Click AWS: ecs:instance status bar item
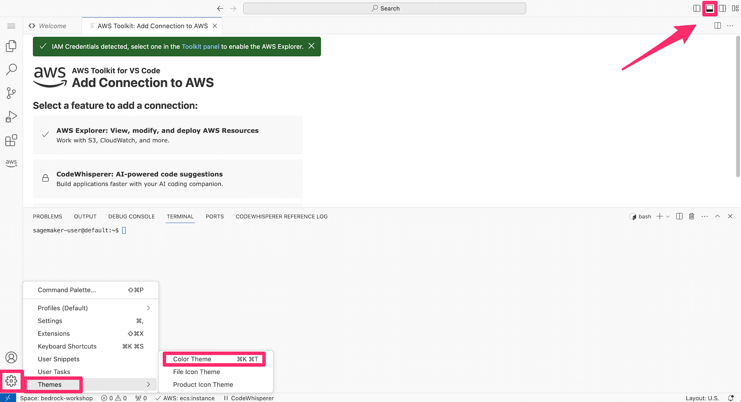This screenshot has height=402, width=741. (x=185, y=398)
